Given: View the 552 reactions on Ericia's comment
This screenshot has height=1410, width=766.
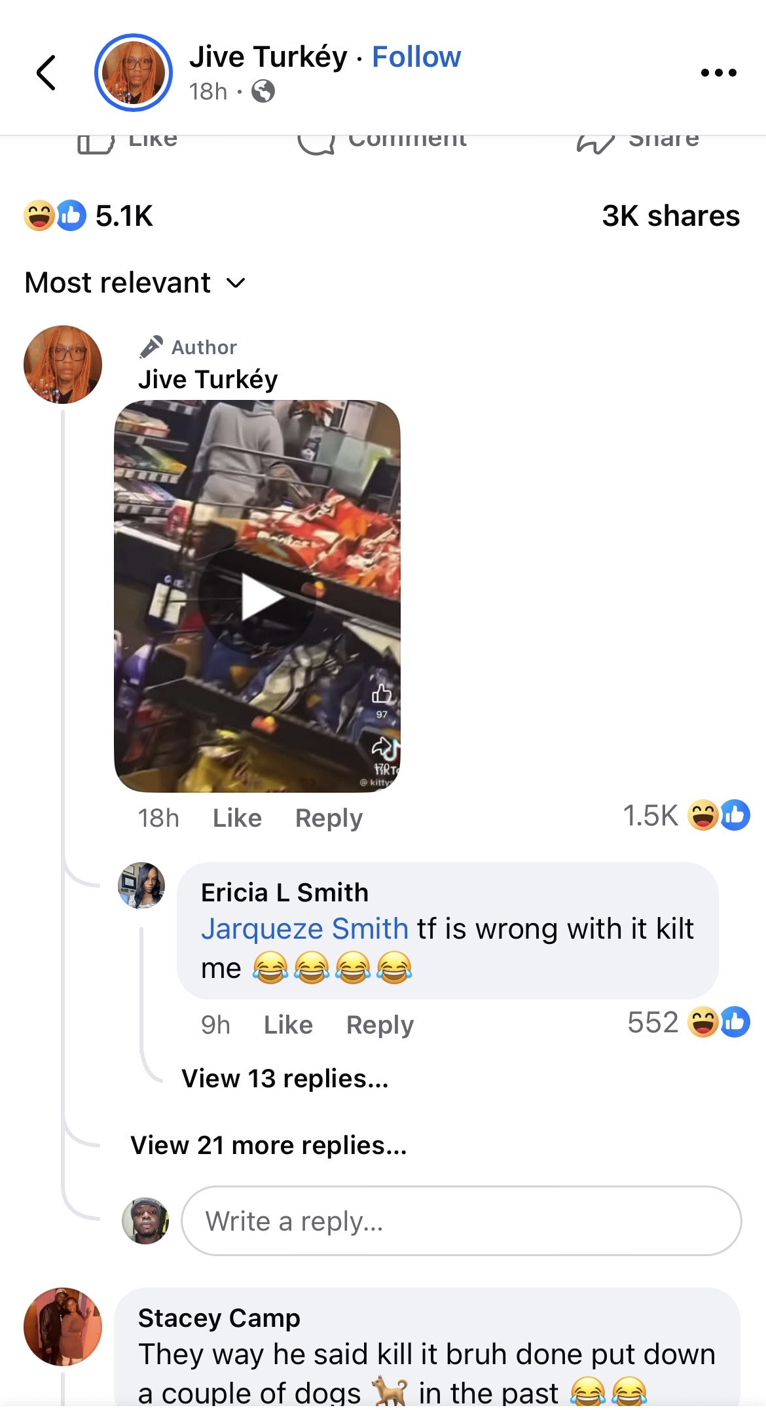Looking at the screenshot, I should tap(689, 1022).
